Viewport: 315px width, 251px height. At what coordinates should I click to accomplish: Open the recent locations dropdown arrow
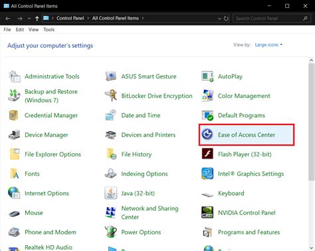29,19
